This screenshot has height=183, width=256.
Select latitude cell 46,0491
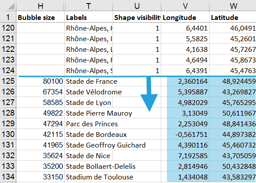233,28
